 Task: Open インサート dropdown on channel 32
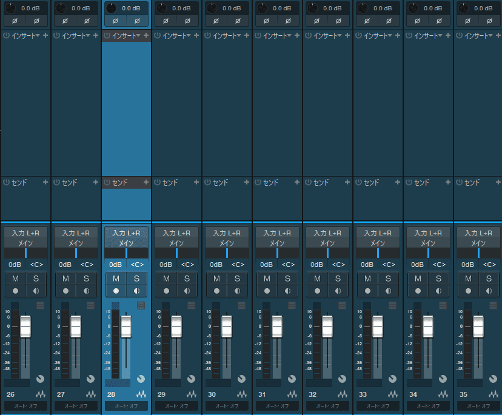click(327, 35)
